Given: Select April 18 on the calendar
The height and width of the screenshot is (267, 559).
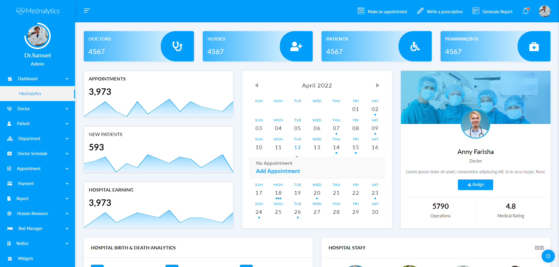Looking at the screenshot, I should click(278, 193).
